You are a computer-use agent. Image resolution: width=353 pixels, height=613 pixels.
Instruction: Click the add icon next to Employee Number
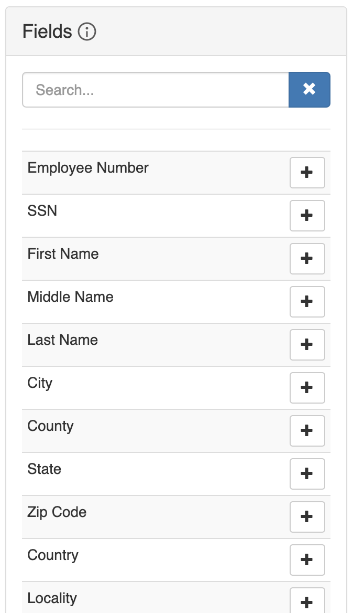click(x=307, y=173)
